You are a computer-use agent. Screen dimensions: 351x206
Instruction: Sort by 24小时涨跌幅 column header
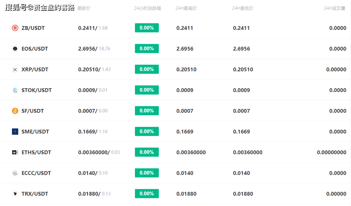coord(147,8)
